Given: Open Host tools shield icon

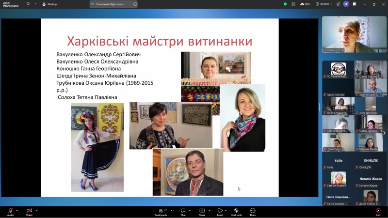Looking at the screenshot, I should point(236,211).
